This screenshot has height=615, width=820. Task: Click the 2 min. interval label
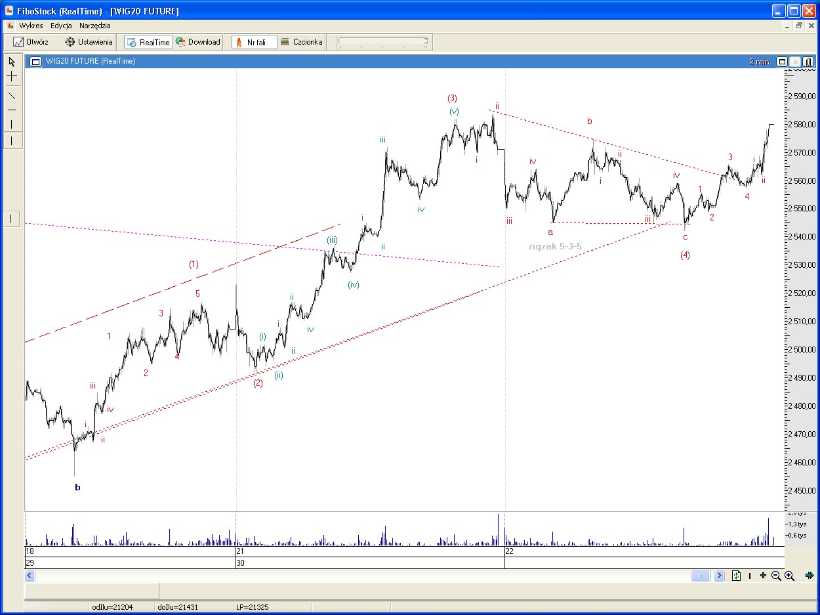[x=760, y=62]
